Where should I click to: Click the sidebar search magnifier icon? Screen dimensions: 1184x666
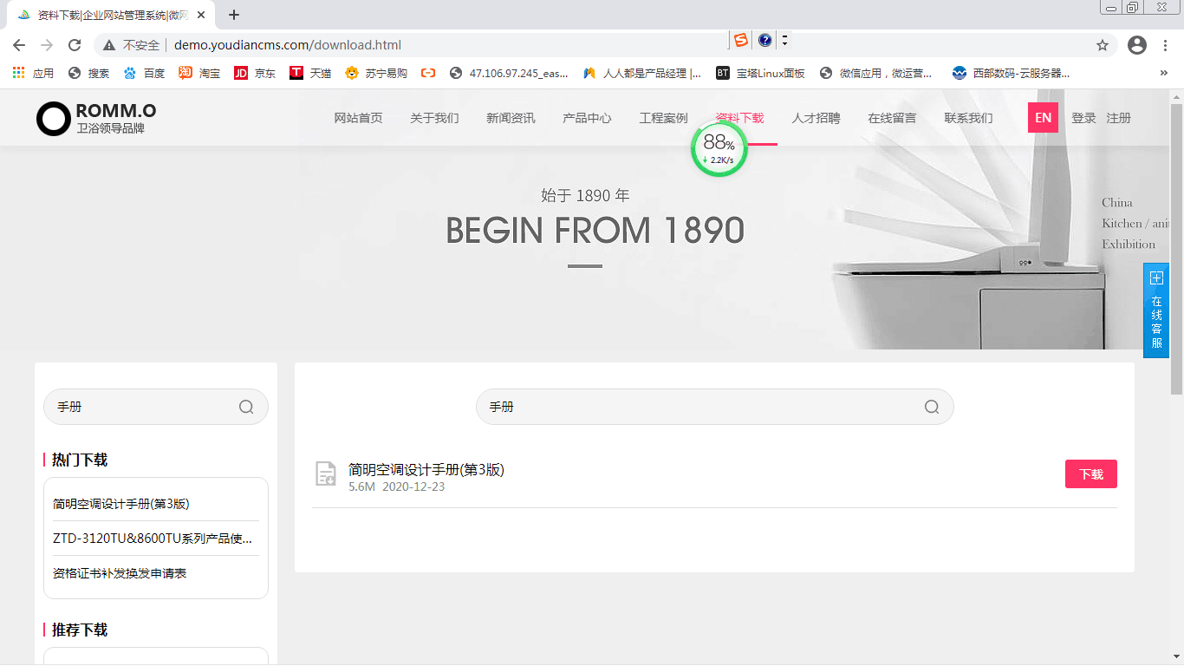pos(246,407)
